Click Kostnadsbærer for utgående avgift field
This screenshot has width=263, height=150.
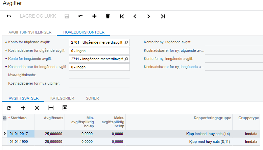[99, 51]
